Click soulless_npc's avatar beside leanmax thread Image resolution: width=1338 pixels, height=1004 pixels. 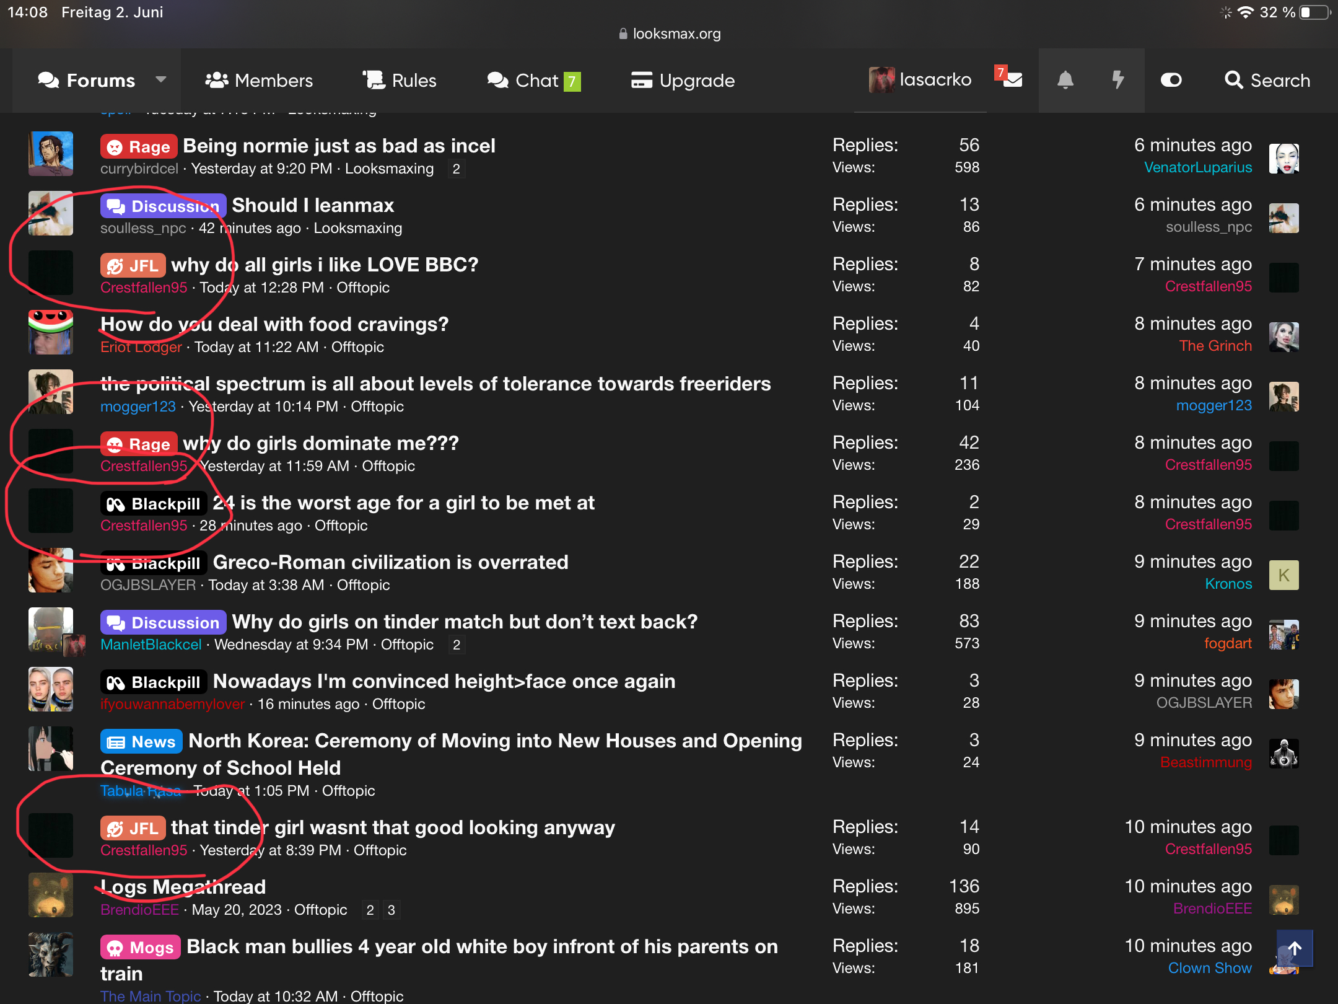pos(51,213)
